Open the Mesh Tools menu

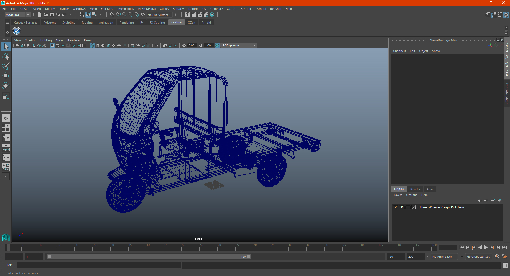pyautogui.click(x=126, y=9)
